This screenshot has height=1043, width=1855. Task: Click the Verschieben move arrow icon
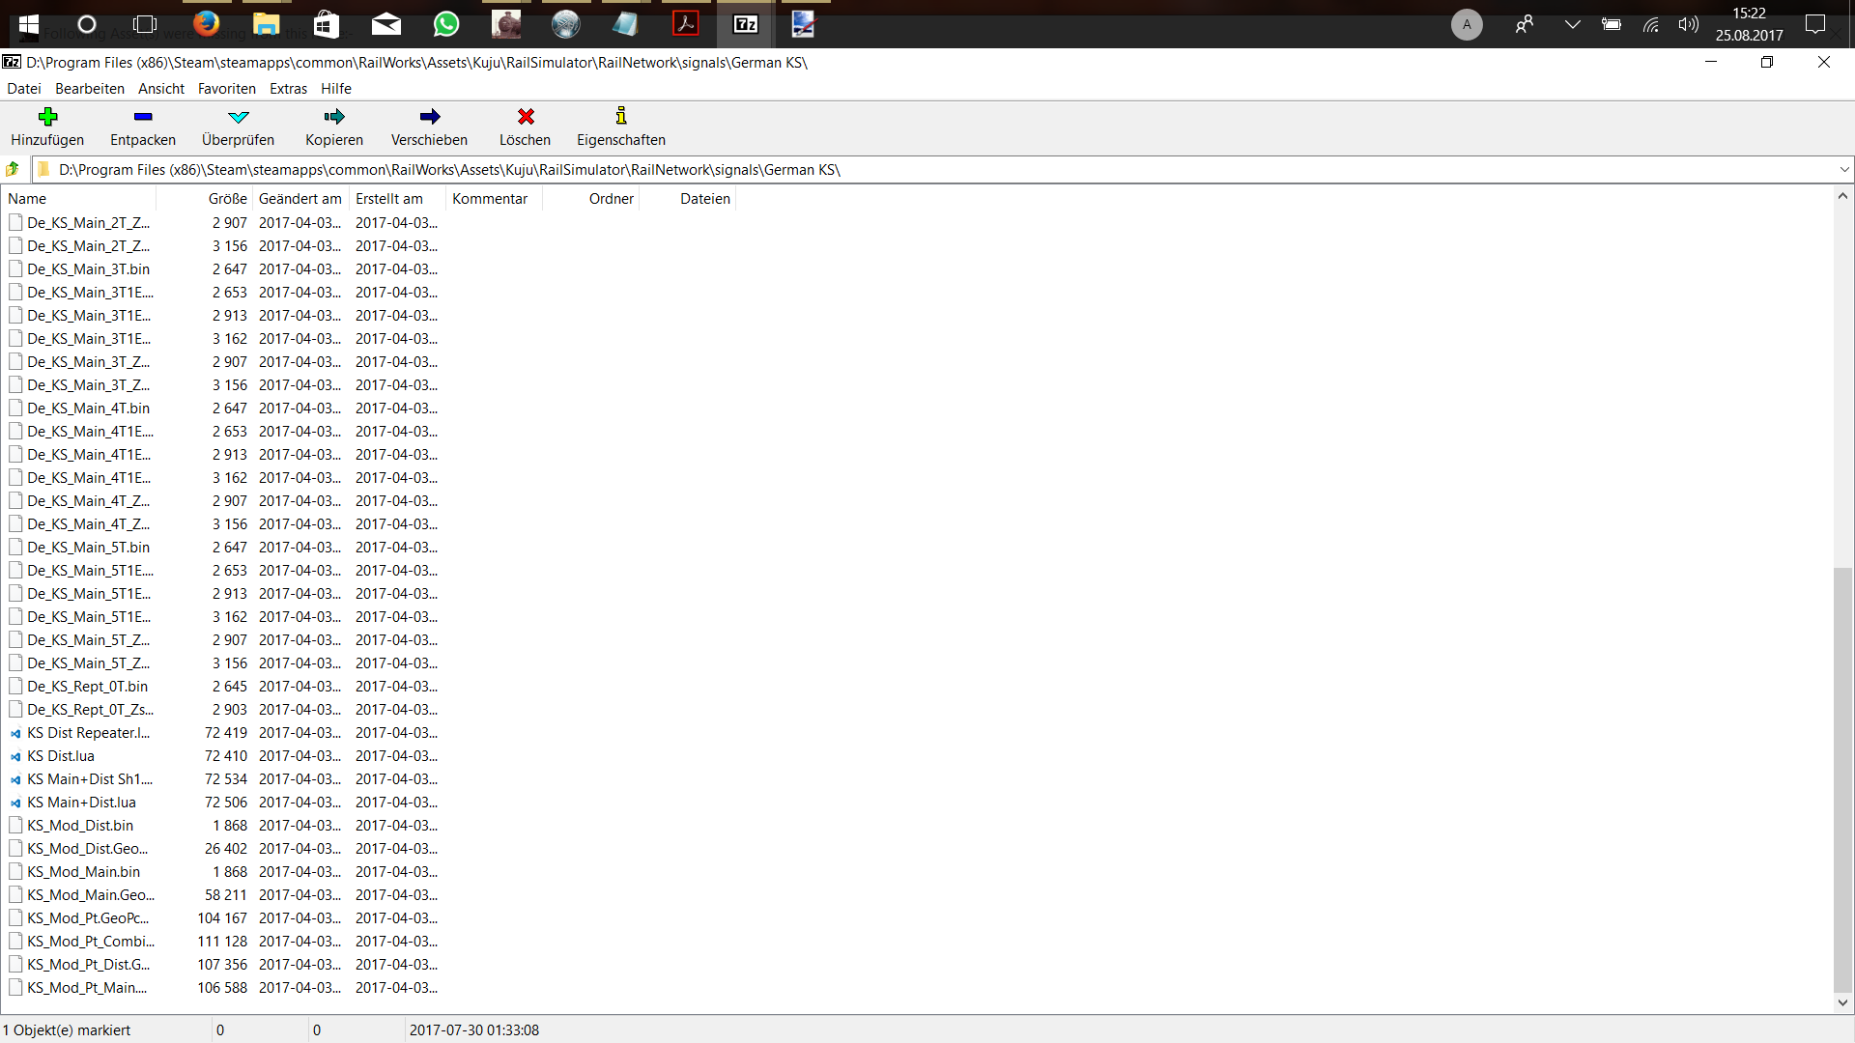tap(429, 117)
